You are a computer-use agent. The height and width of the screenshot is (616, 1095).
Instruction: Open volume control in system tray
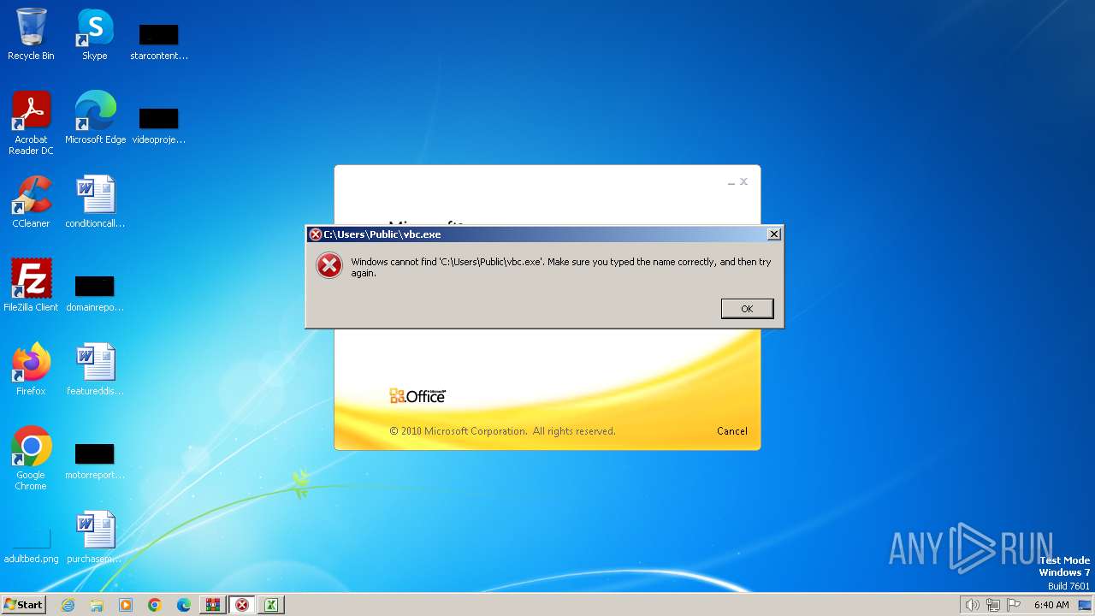972,605
